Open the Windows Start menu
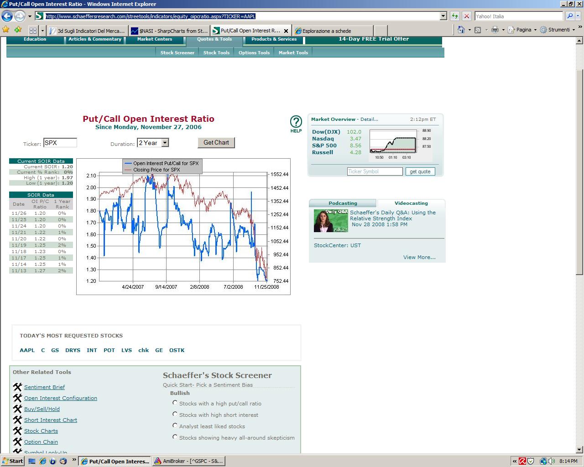 pos(13,461)
